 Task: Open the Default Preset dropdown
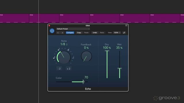pyautogui.click(x=73, y=29)
